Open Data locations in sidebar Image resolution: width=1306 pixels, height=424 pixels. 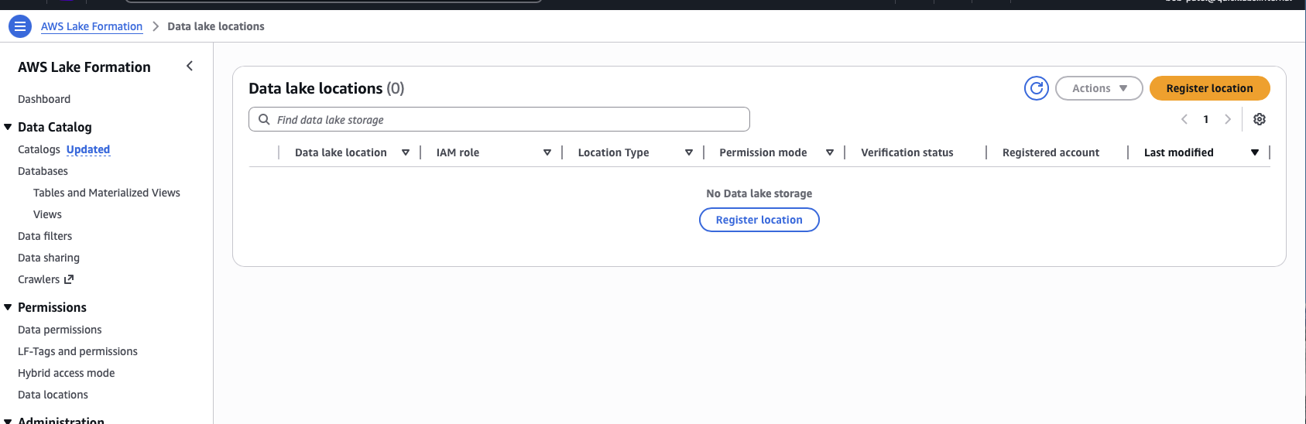[53, 395]
